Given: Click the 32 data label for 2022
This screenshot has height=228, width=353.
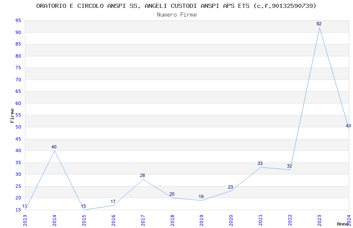Looking at the screenshot, I should tap(289, 166).
